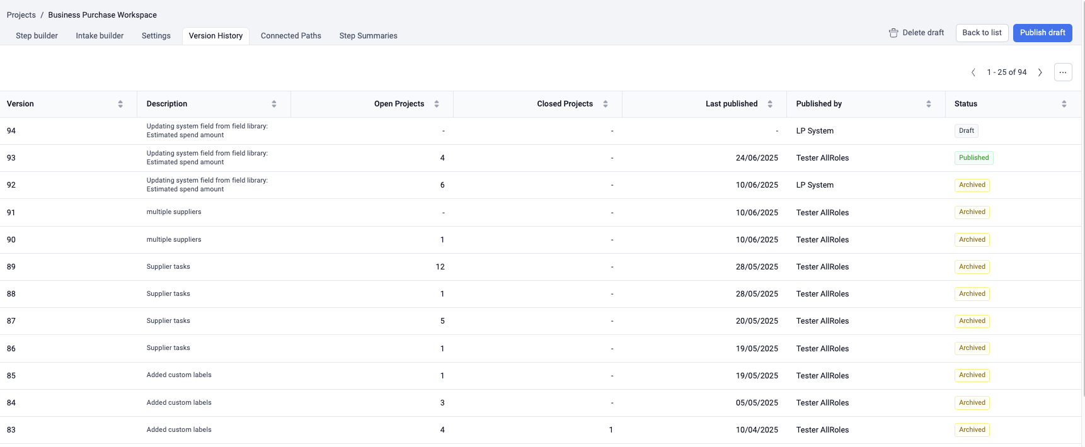
Task: Sort by Description column arrows
Action: coord(274,104)
